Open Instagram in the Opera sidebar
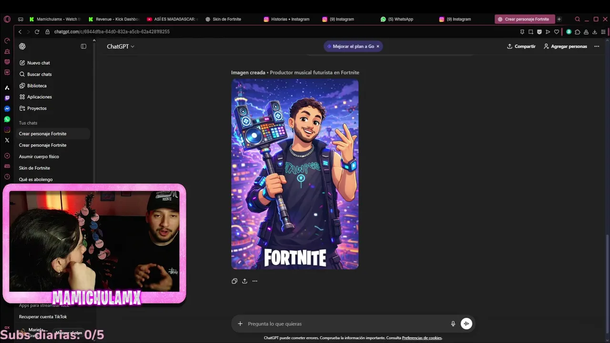Screen dimensions: 610x343 pos(7,130)
